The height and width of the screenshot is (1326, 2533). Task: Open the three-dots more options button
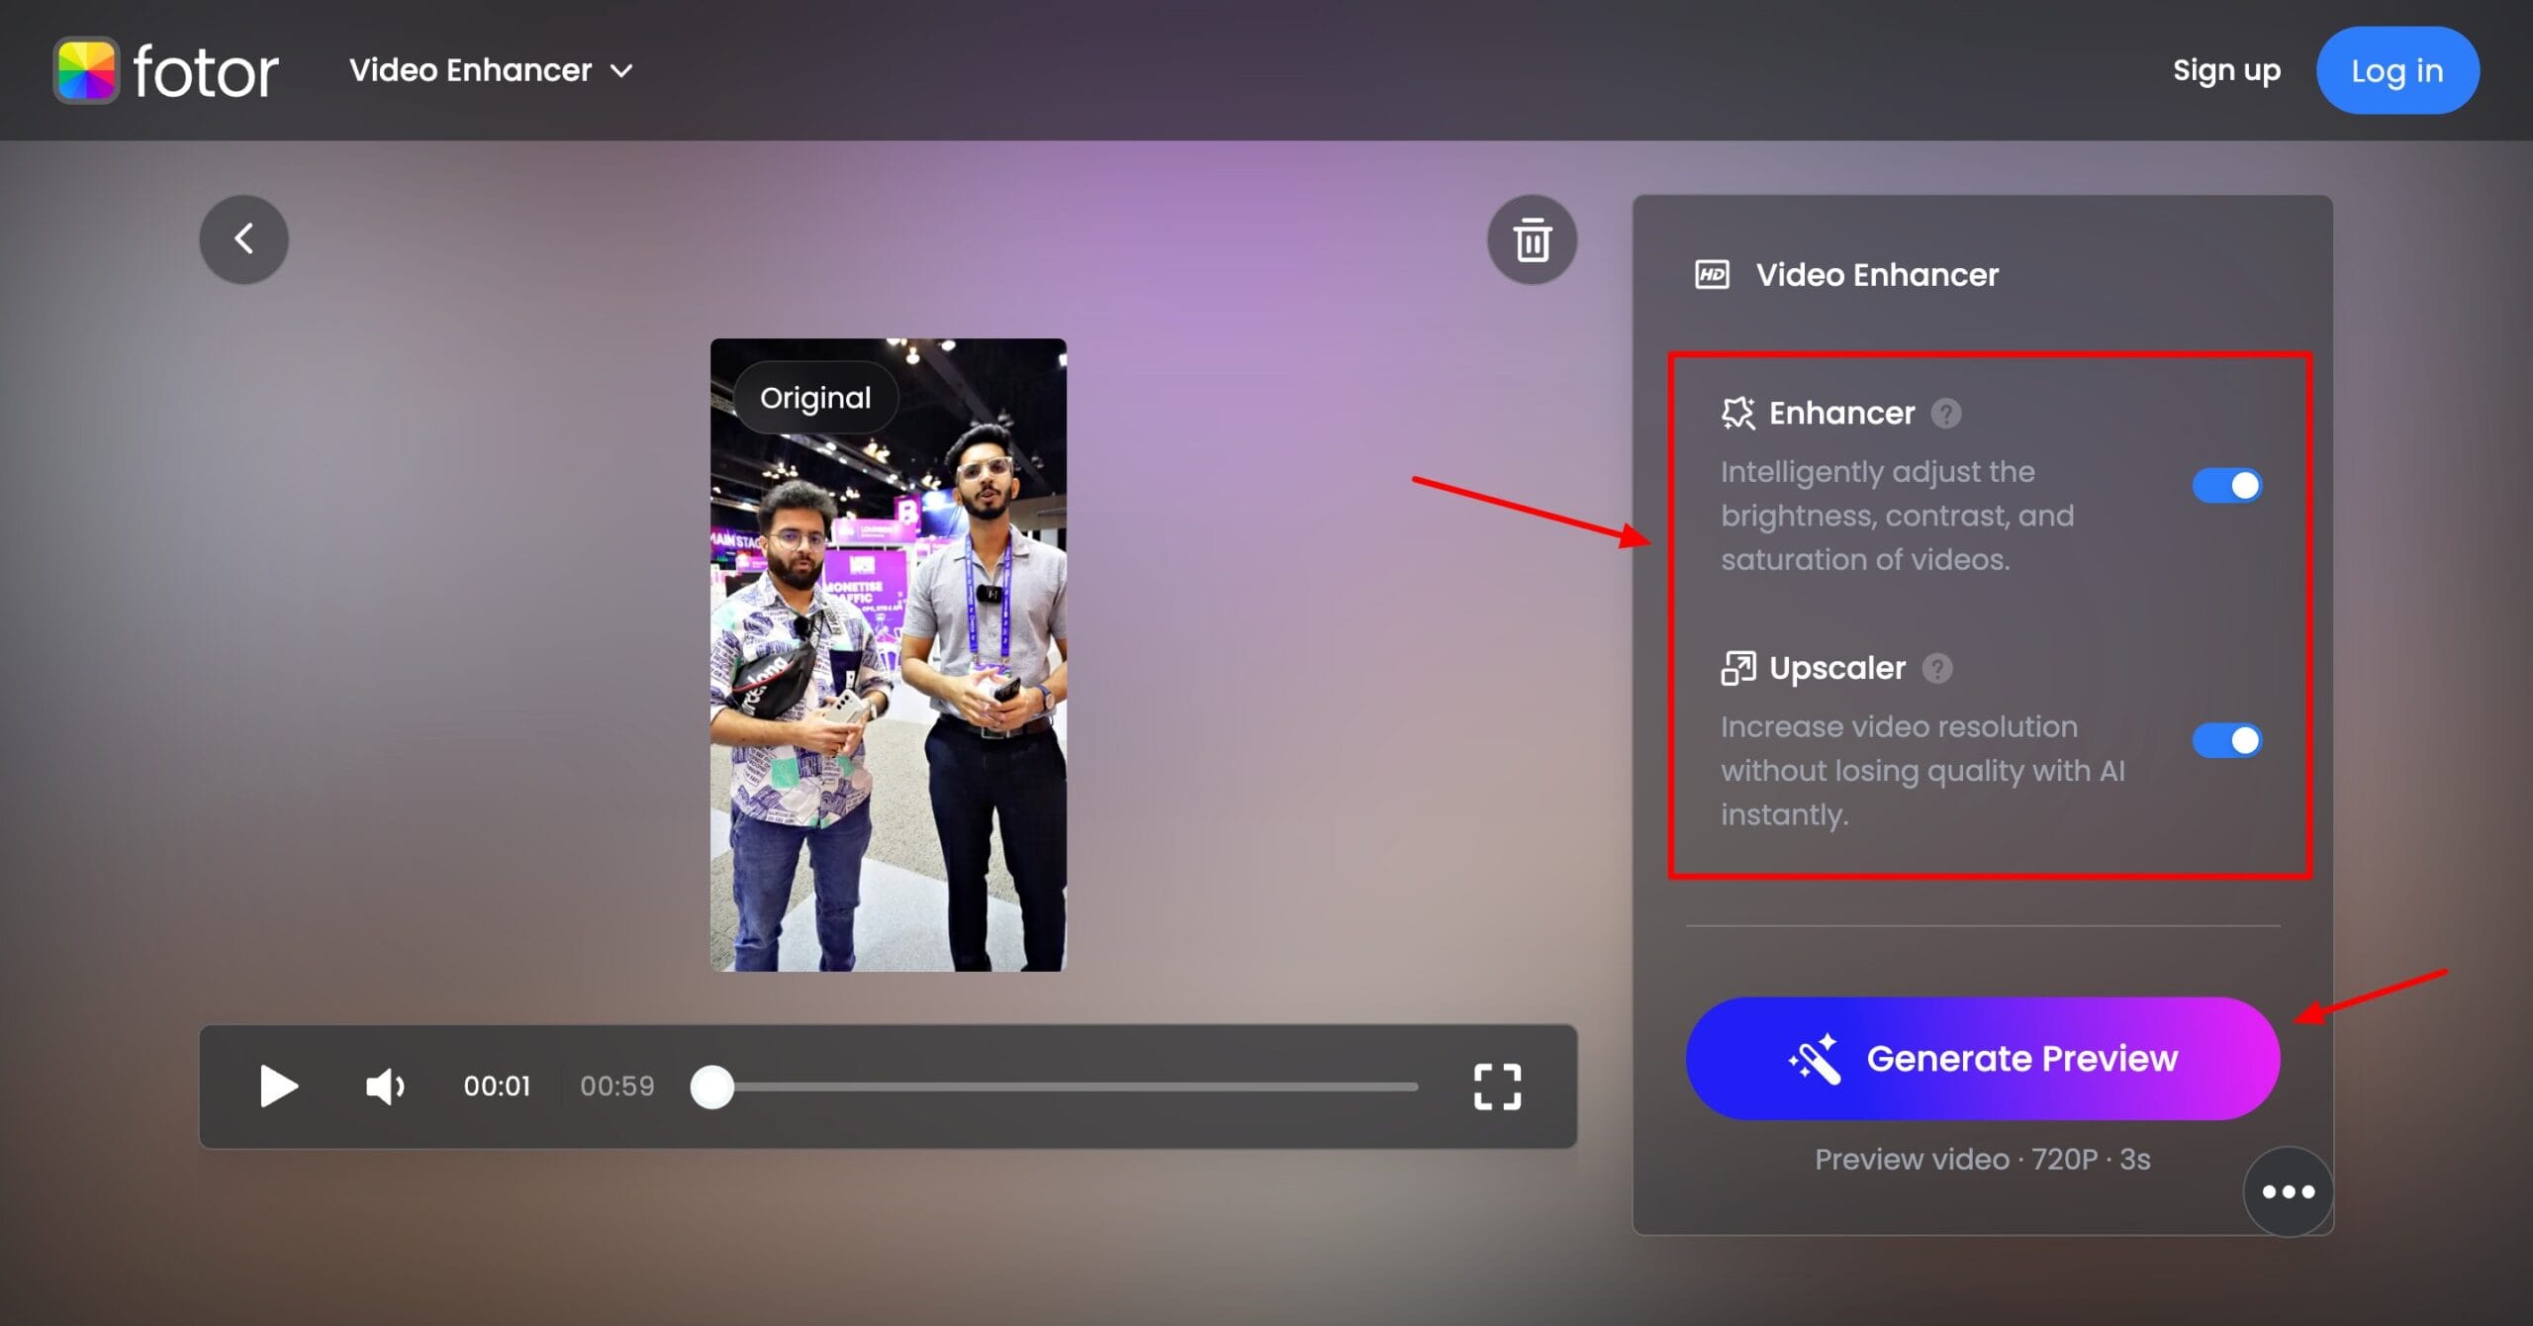point(2288,1191)
